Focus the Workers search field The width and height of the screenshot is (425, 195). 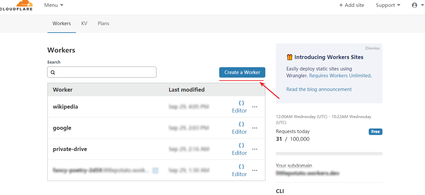click(x=102, y=72)
